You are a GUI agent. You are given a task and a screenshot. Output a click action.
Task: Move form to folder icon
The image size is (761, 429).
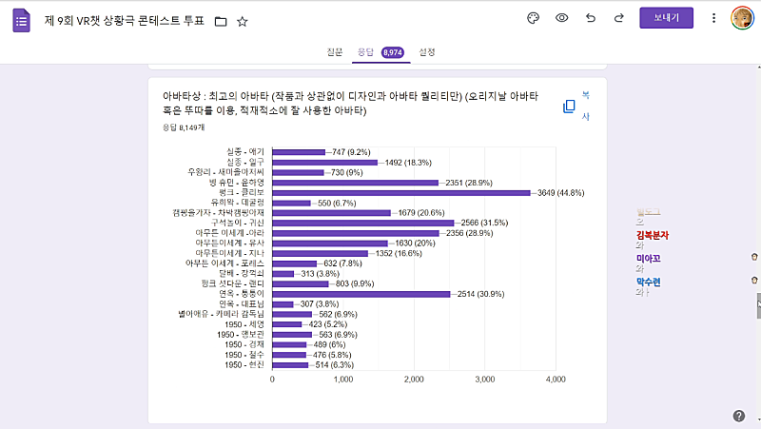click(221, 21)
